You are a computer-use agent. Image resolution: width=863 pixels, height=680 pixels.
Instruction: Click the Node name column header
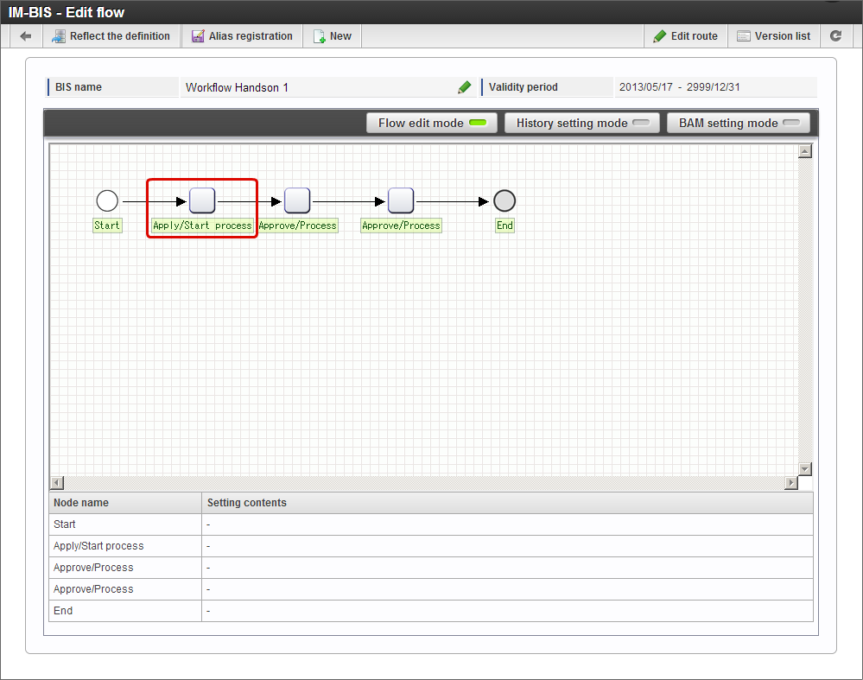coord(125,503)
